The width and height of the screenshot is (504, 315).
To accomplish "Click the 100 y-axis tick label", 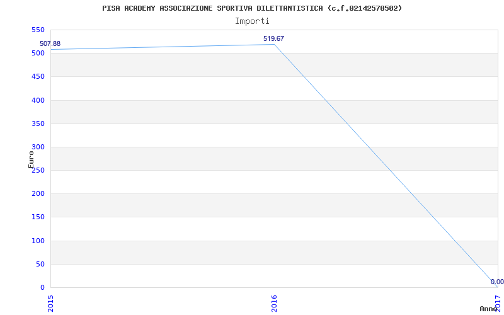I will pyautogui.click(x=38, y=241).
